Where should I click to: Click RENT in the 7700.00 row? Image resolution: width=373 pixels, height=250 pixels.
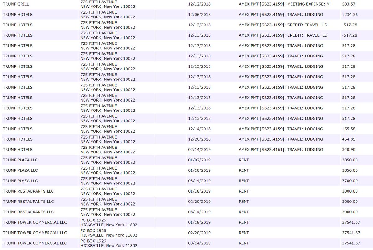pyautogui.click(x=244, y=181)
